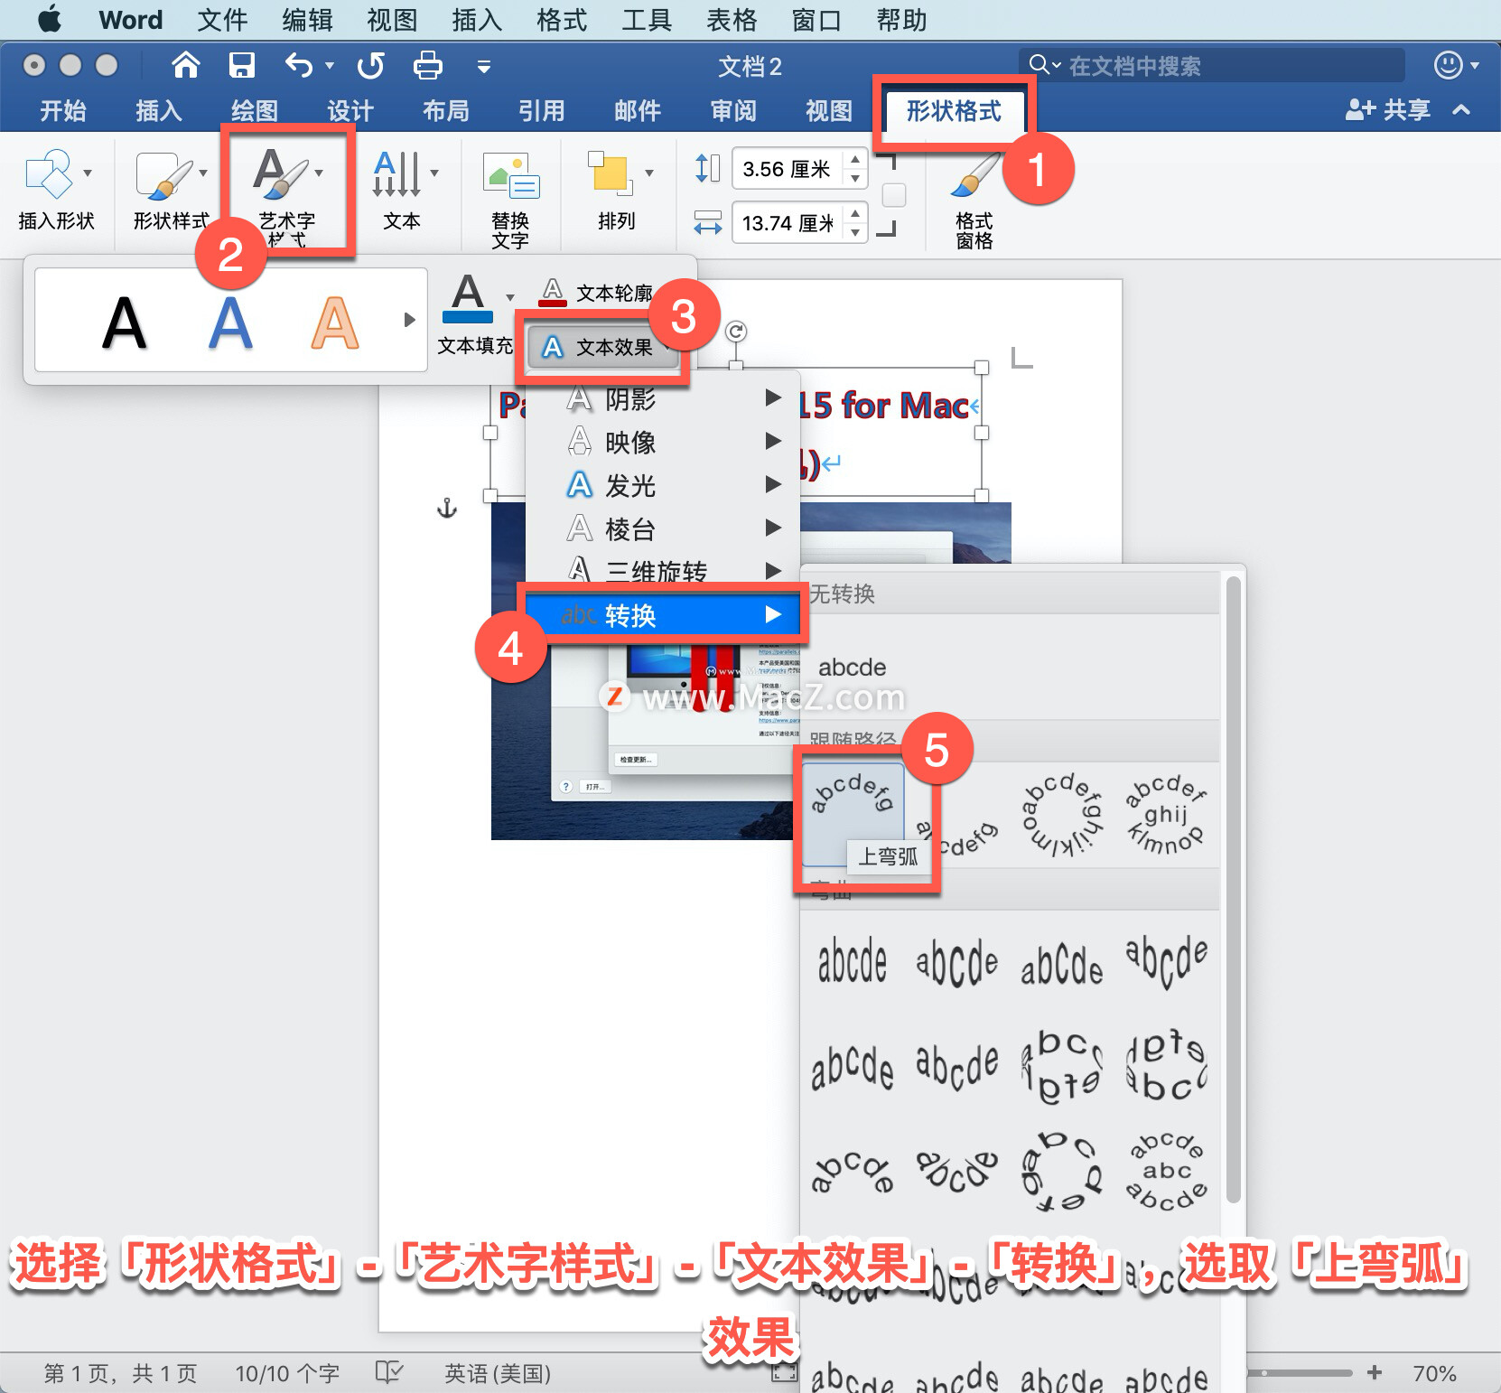Image resolution: width=1501 pixels, height=1393 pixels.
Task: Click the 文本填充 blue A color button
Action: click(x=468, y=298)
